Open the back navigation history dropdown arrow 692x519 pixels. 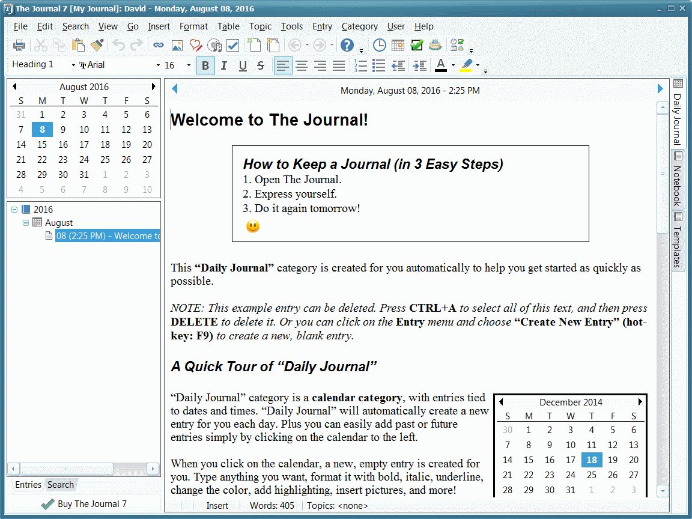[307, 45]
